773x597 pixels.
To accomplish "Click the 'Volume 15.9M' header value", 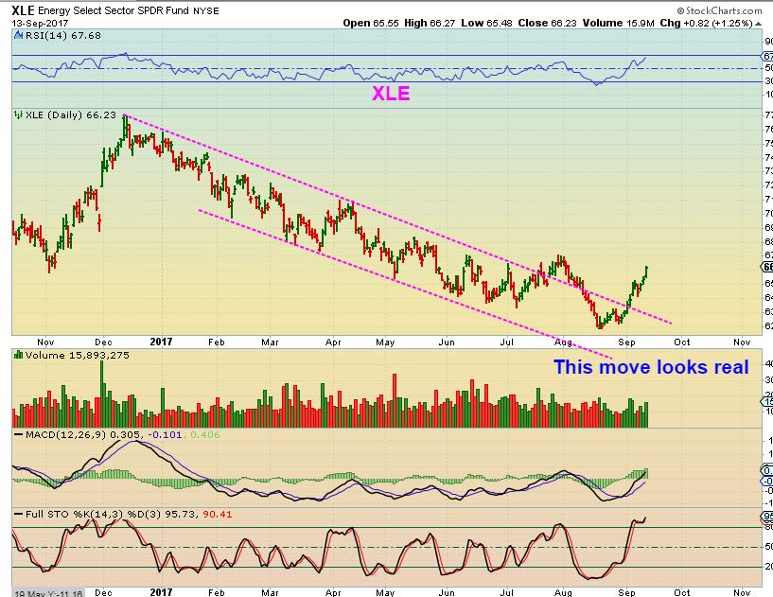I will click(x=618, y=23).
